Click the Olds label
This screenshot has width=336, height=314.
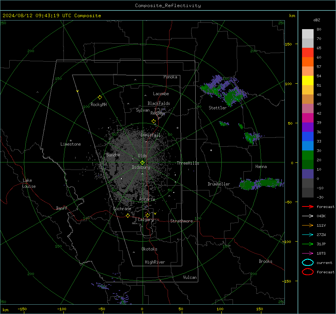coord(142,156)
